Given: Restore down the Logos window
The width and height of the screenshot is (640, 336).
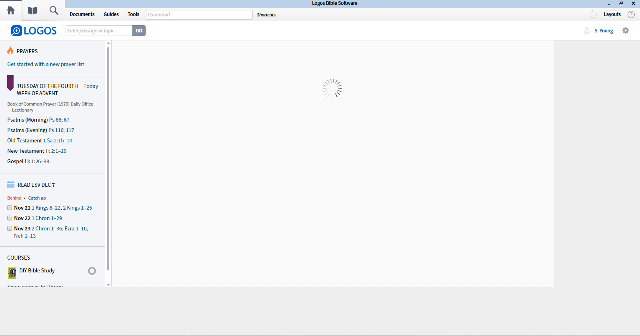Looking at the screenshot, I should pyautogui.click(x=621, y=3).
